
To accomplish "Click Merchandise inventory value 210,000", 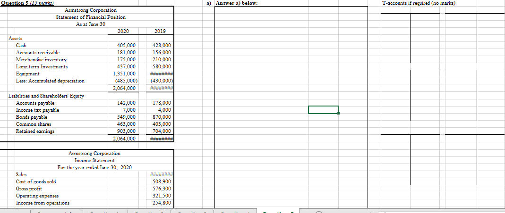I will click(163, 60).
